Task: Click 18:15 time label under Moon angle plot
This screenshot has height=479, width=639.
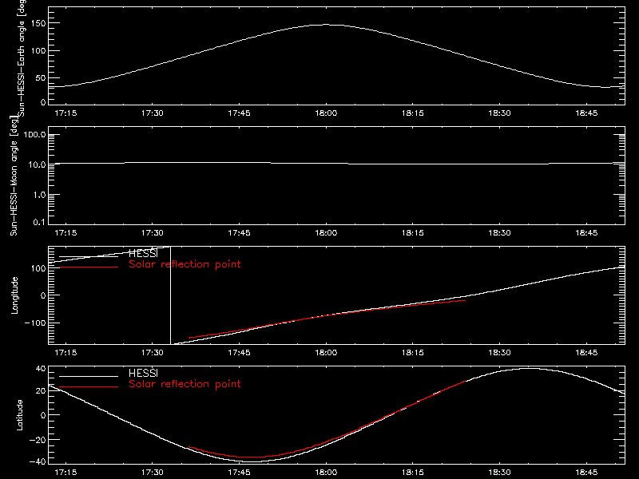Action: coord(413,233)
